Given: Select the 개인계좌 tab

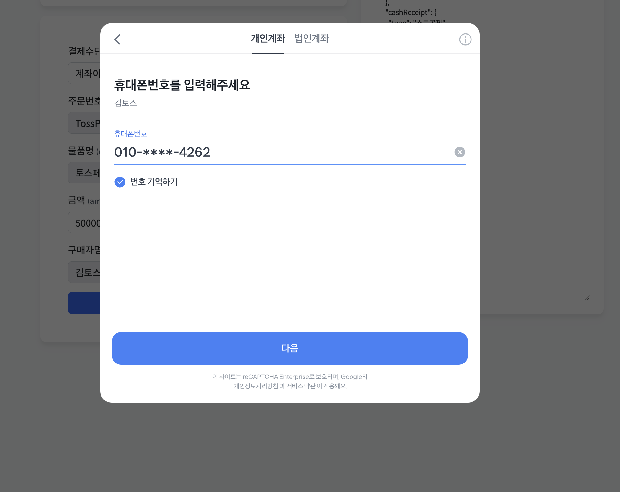Looking at the screenshot, I should point(268,38).
